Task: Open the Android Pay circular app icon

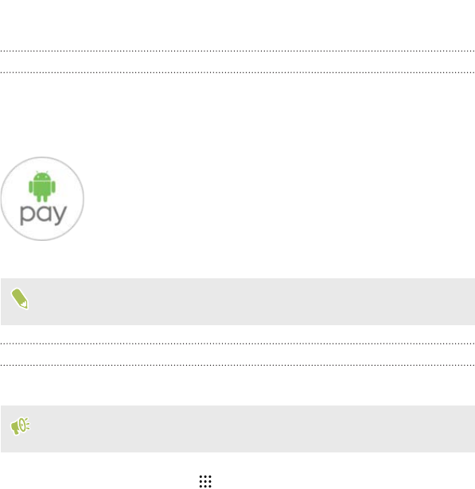Action: tap(42, 199)
